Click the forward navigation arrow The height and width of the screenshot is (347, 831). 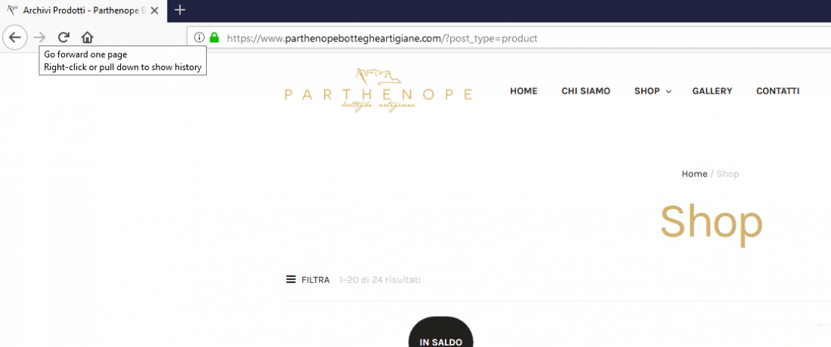(x=39, y=38)
